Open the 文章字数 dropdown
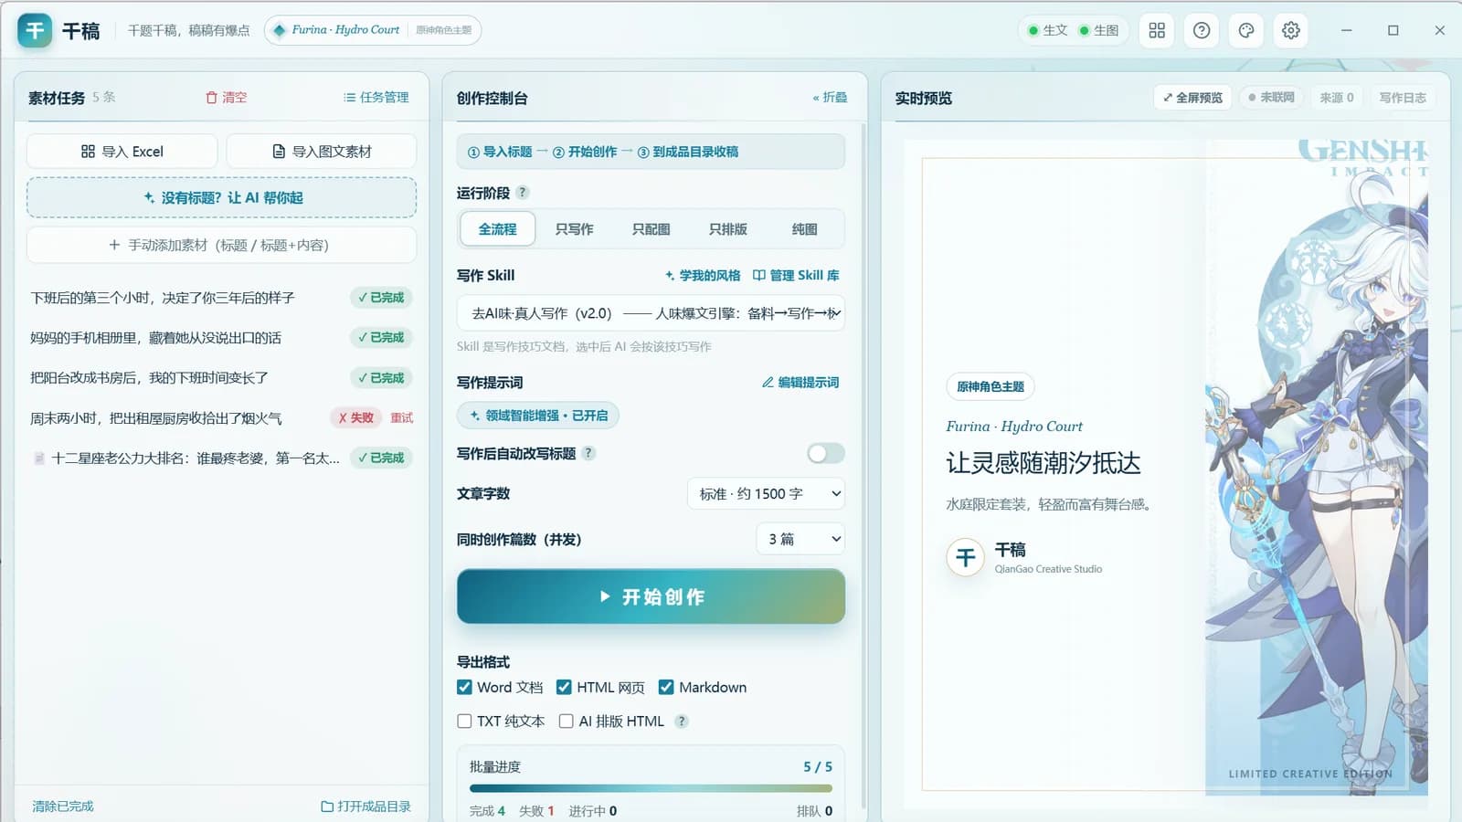This screenshot has height=822, width=1462. tap(766, 494)
